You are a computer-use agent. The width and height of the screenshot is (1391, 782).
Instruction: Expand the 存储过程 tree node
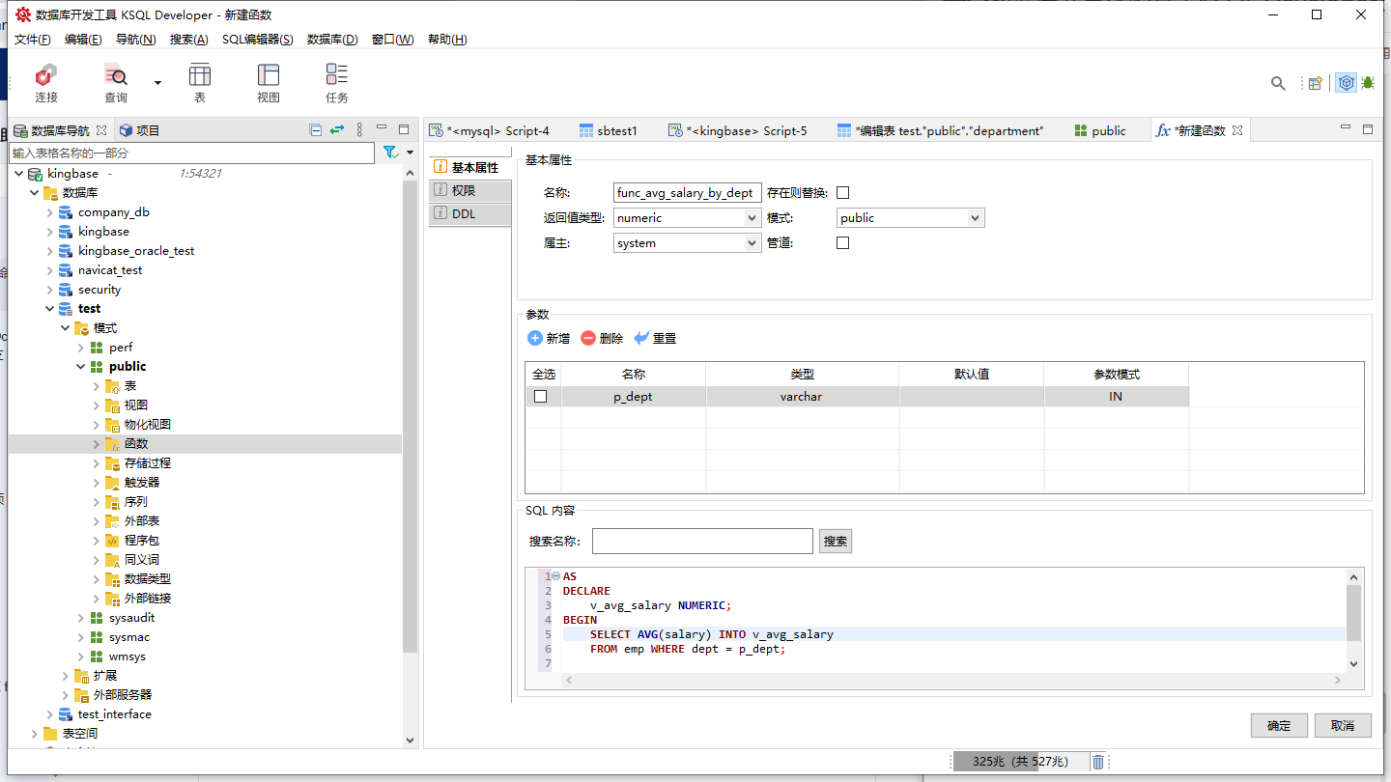tap(97, 463)
